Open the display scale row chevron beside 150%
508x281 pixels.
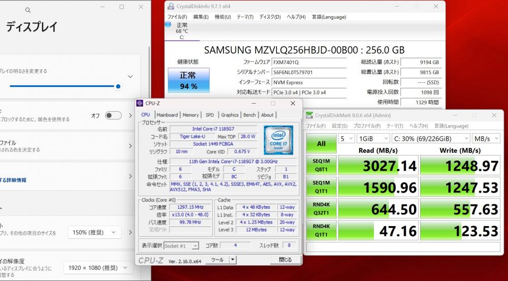130,232
